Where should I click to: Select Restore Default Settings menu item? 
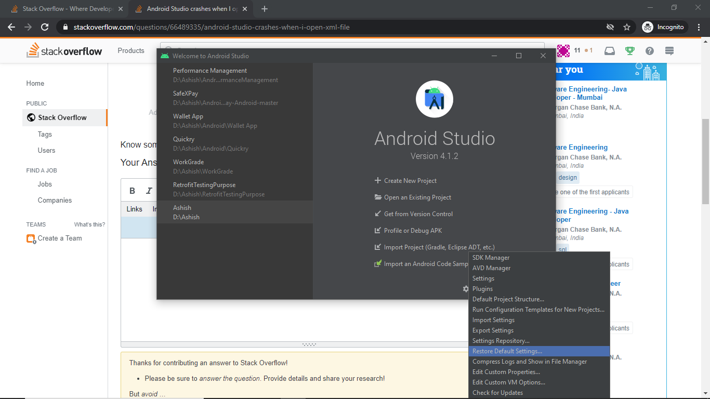(x=507, y=351)
